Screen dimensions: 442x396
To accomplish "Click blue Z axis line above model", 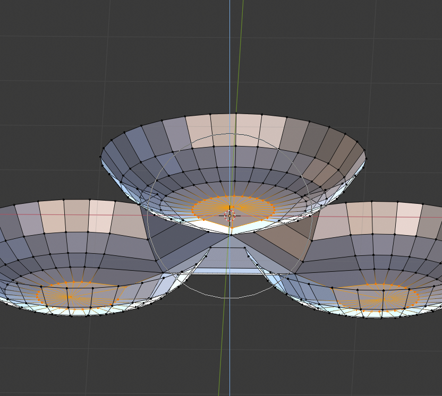I will tap(230, 53).
